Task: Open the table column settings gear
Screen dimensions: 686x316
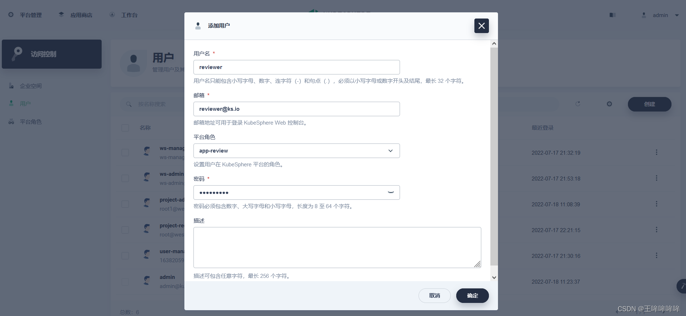Action: tap(609, 104)
